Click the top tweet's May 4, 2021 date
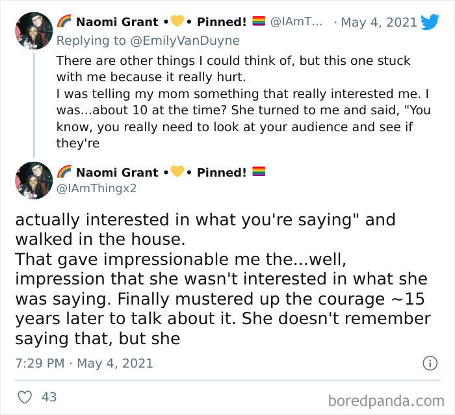The image size is (455, 415). pos(379,22)
